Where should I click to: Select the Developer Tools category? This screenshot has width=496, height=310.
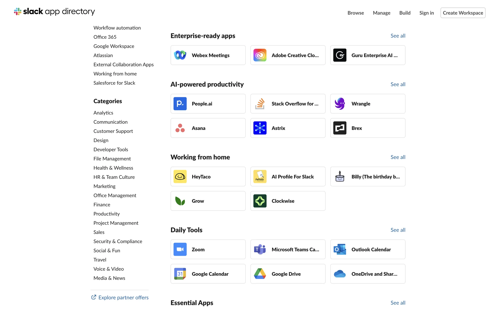coord(111,150)
